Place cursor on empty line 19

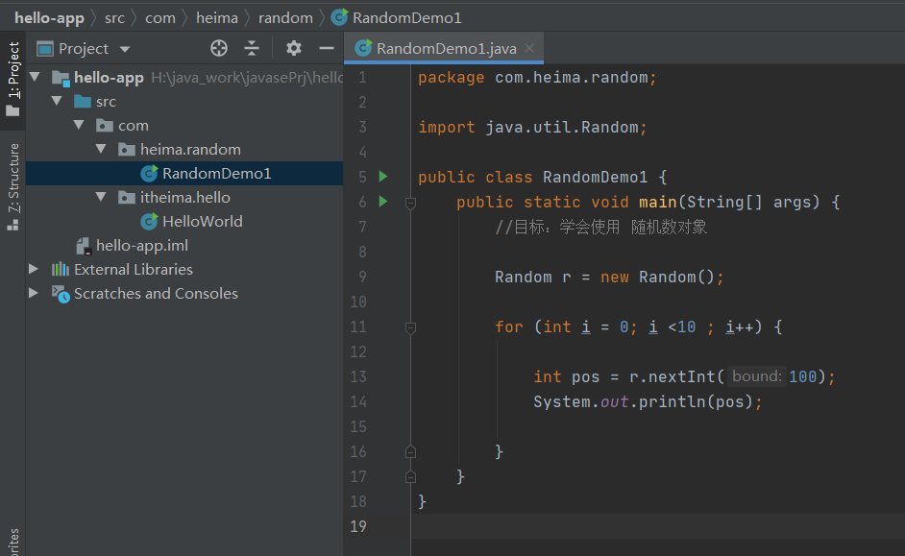click(658, 526)
